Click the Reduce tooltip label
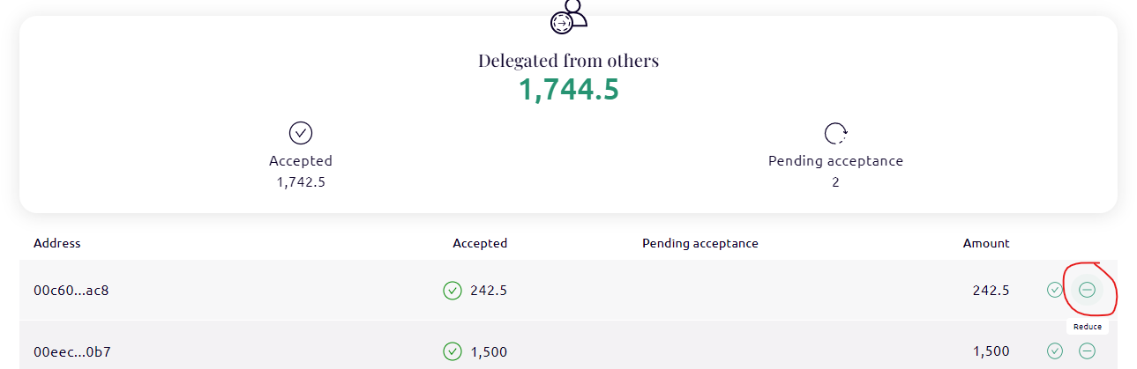The image size is (1137, 369). tap(1087, 327)
